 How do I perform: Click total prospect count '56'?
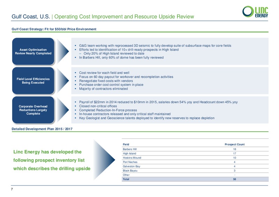click(x=234, y=179)
